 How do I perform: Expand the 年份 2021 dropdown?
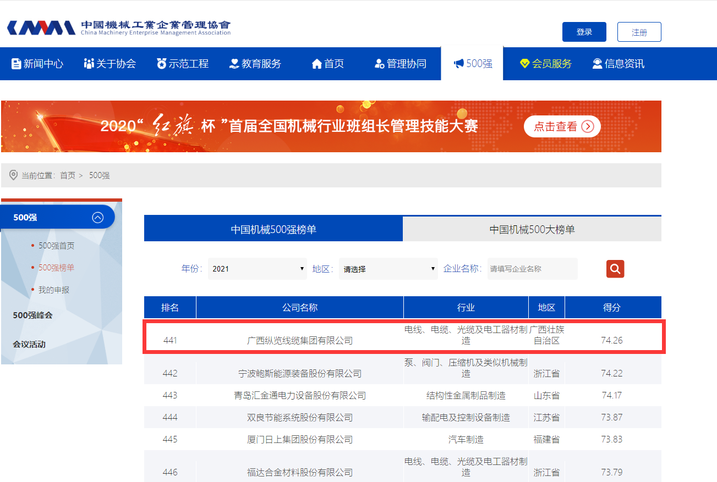pyautogui.click(x=258, y=269)
